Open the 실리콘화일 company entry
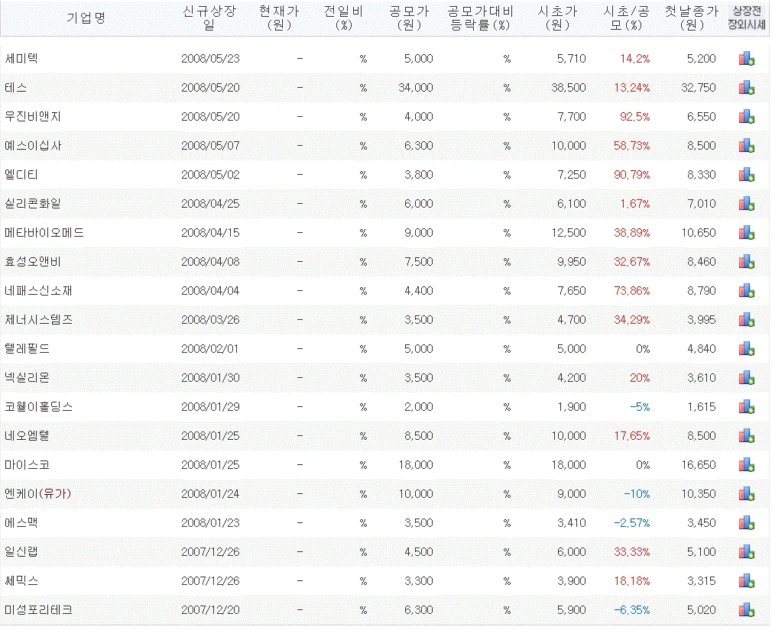The width and height of the screenshot is (772, 630). click(x=34, y=203)
